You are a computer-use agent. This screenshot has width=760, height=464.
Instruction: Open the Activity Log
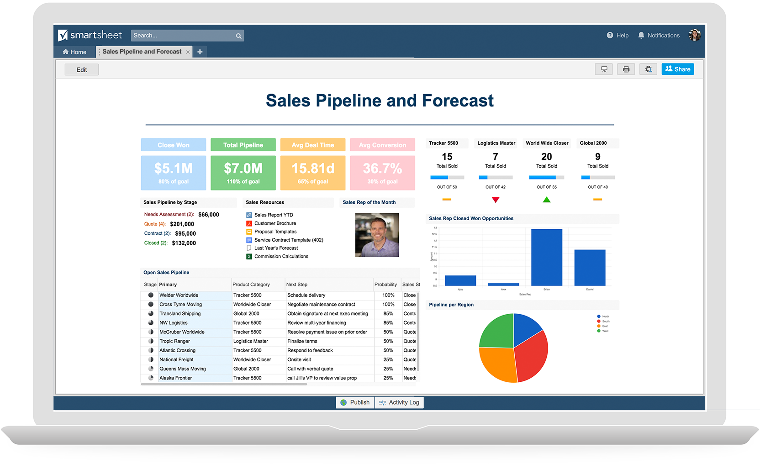click(399, 402)
